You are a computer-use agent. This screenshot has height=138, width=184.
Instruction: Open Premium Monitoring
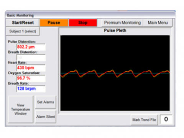click(x=122, y=23)
